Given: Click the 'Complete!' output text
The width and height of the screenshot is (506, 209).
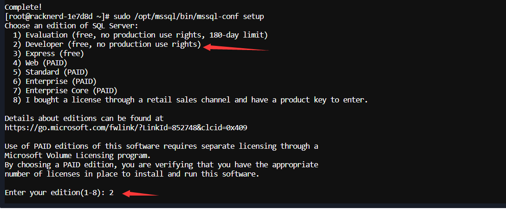Looking at the screenshot, I should (x=22, y=7).
